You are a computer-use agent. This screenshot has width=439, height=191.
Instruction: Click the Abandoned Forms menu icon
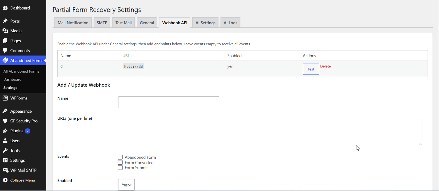point(5,60)
